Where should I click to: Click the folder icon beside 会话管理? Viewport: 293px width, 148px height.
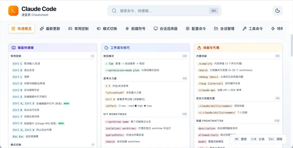coord(216,29)
